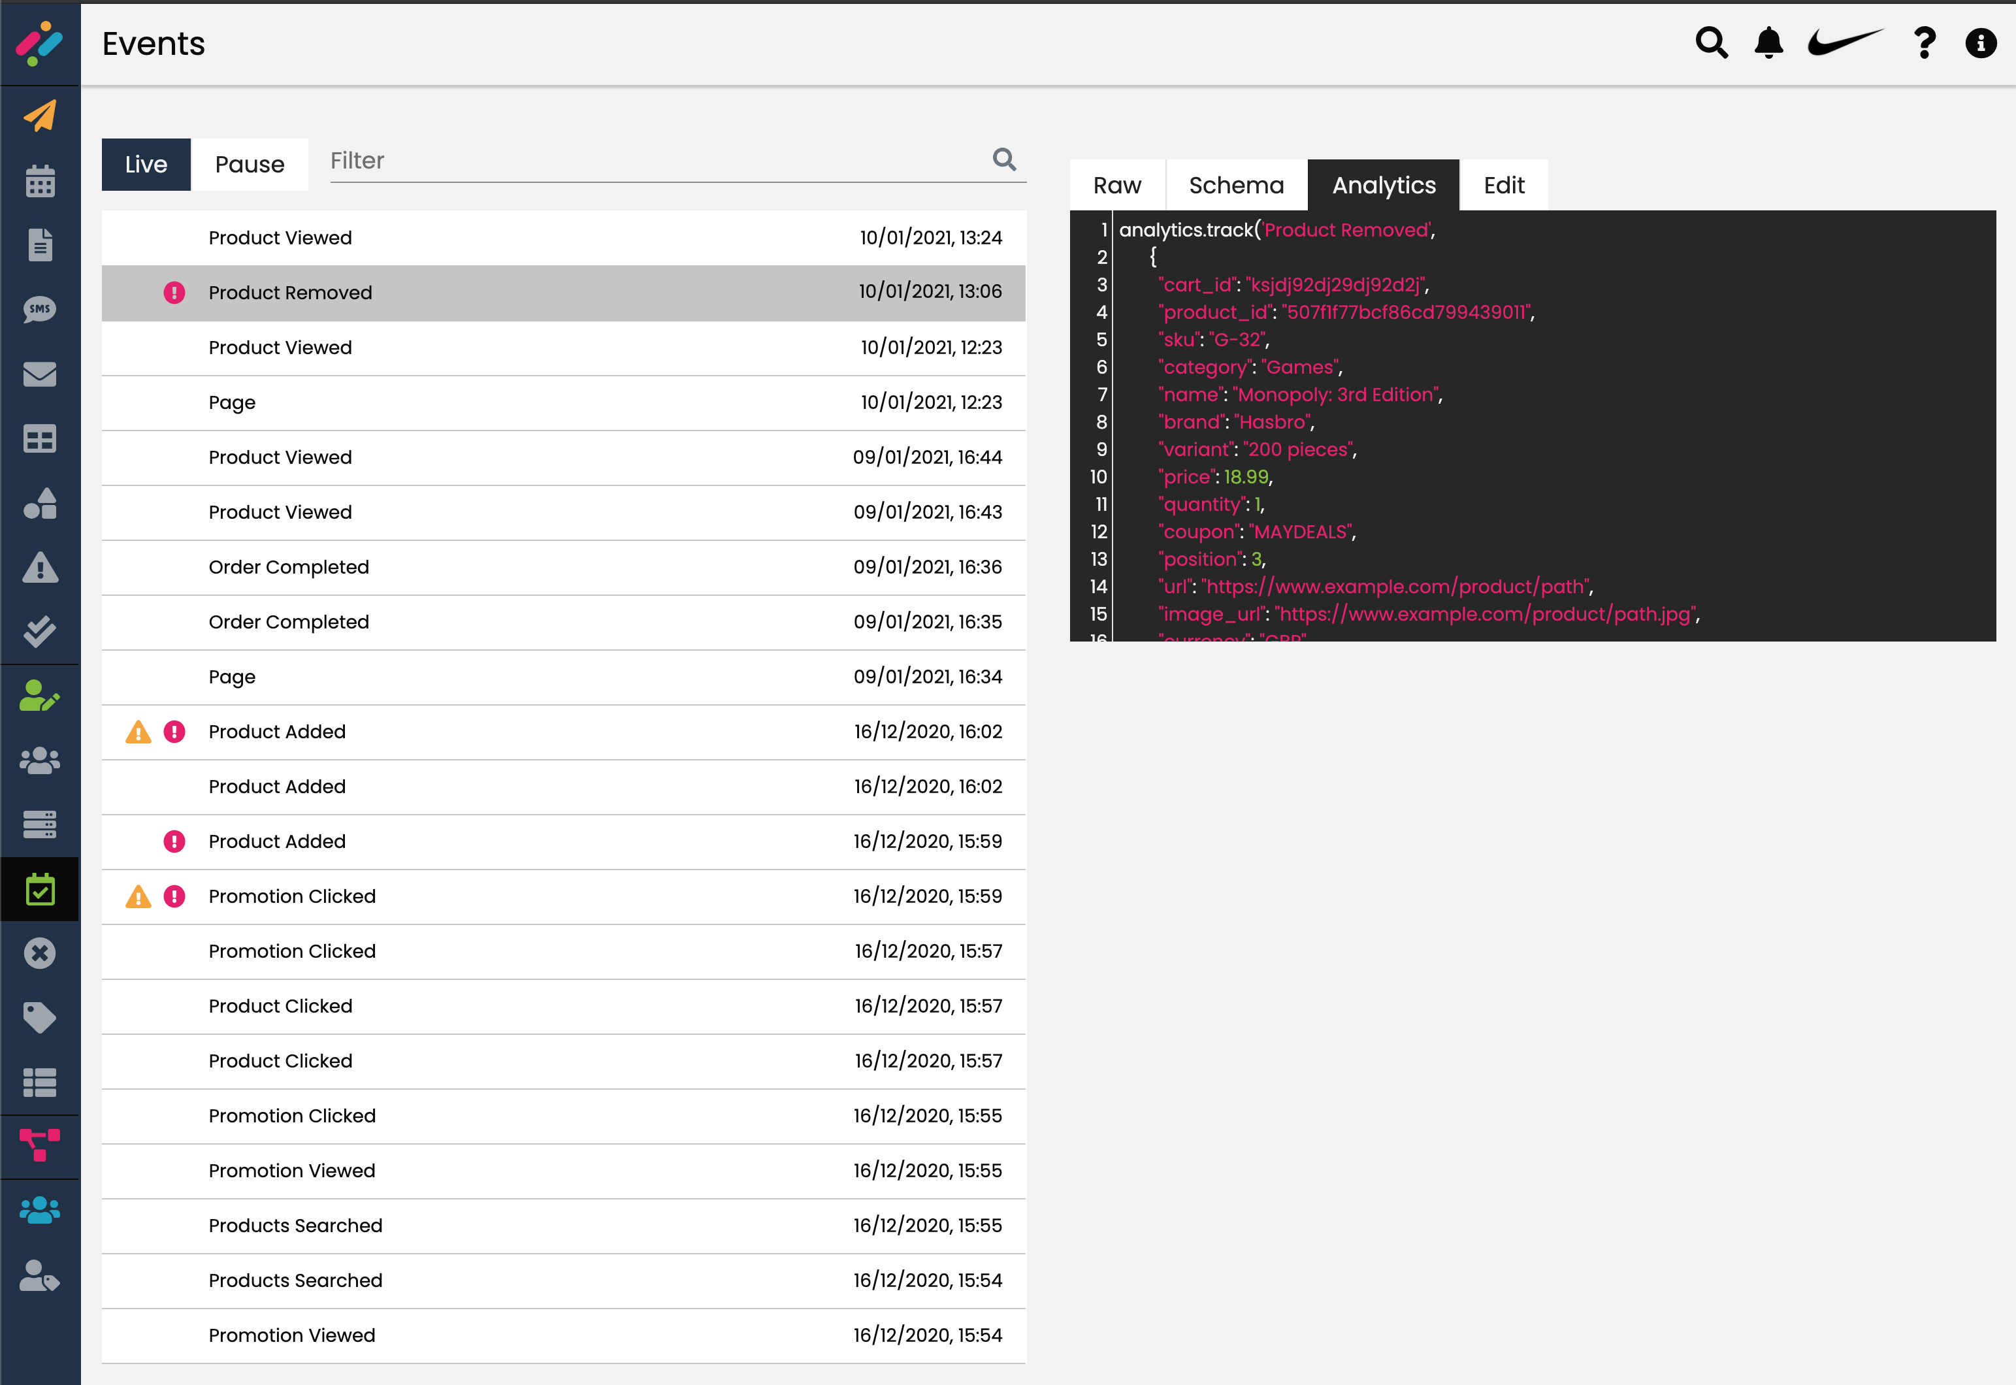
Task: Click orange warning triangle on Promotion Clicked row
Action: point(138,896)
